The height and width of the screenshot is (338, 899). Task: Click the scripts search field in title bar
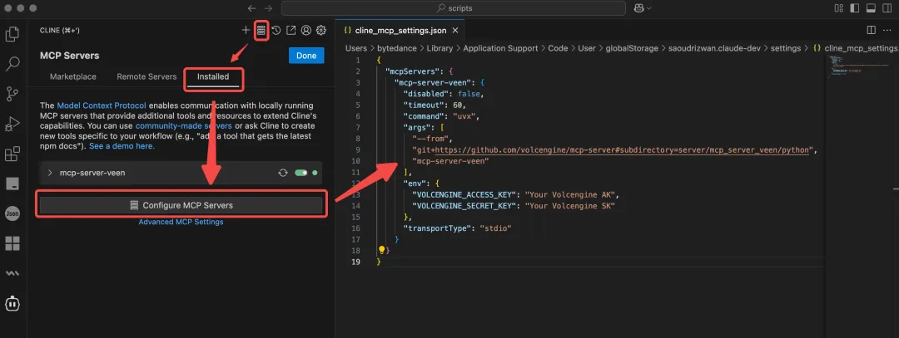tap(454, 8)
